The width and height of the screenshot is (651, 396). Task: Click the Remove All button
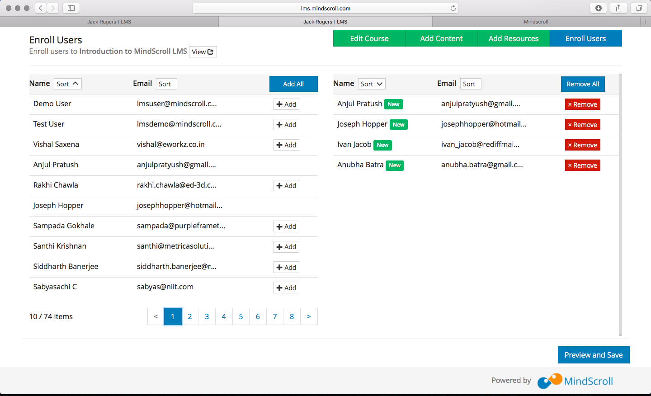tap(583, 84)
